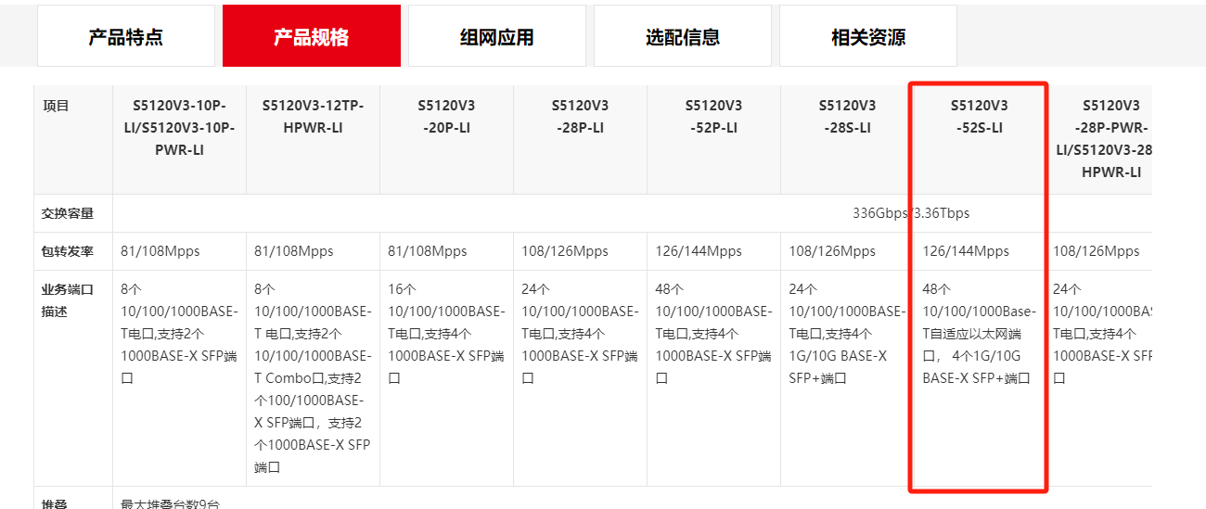Select the 336Gbps/3.36Tbps switching capacity value
Image resolution: width=1206 pixels, height=509 pixels.
(911, 213)
